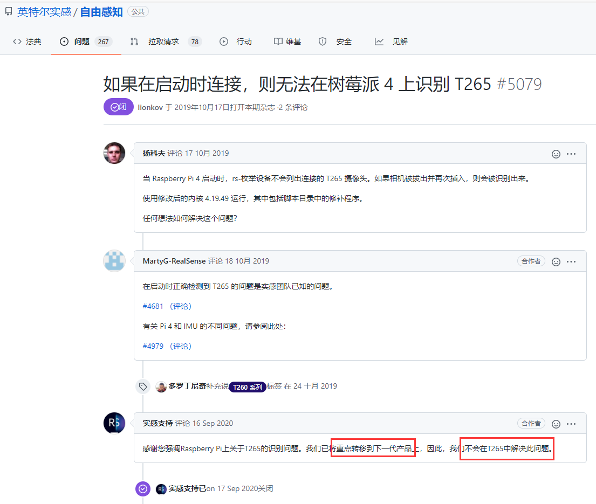
Task: Click the repository book icon beside 英特尔实感
Action: tap(9, 12)
